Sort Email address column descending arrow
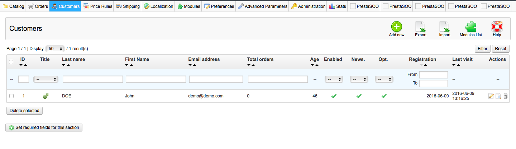Image resolution: width=516 pixels, height=149 pixels. pyautogui.click(x=190, y=65)
